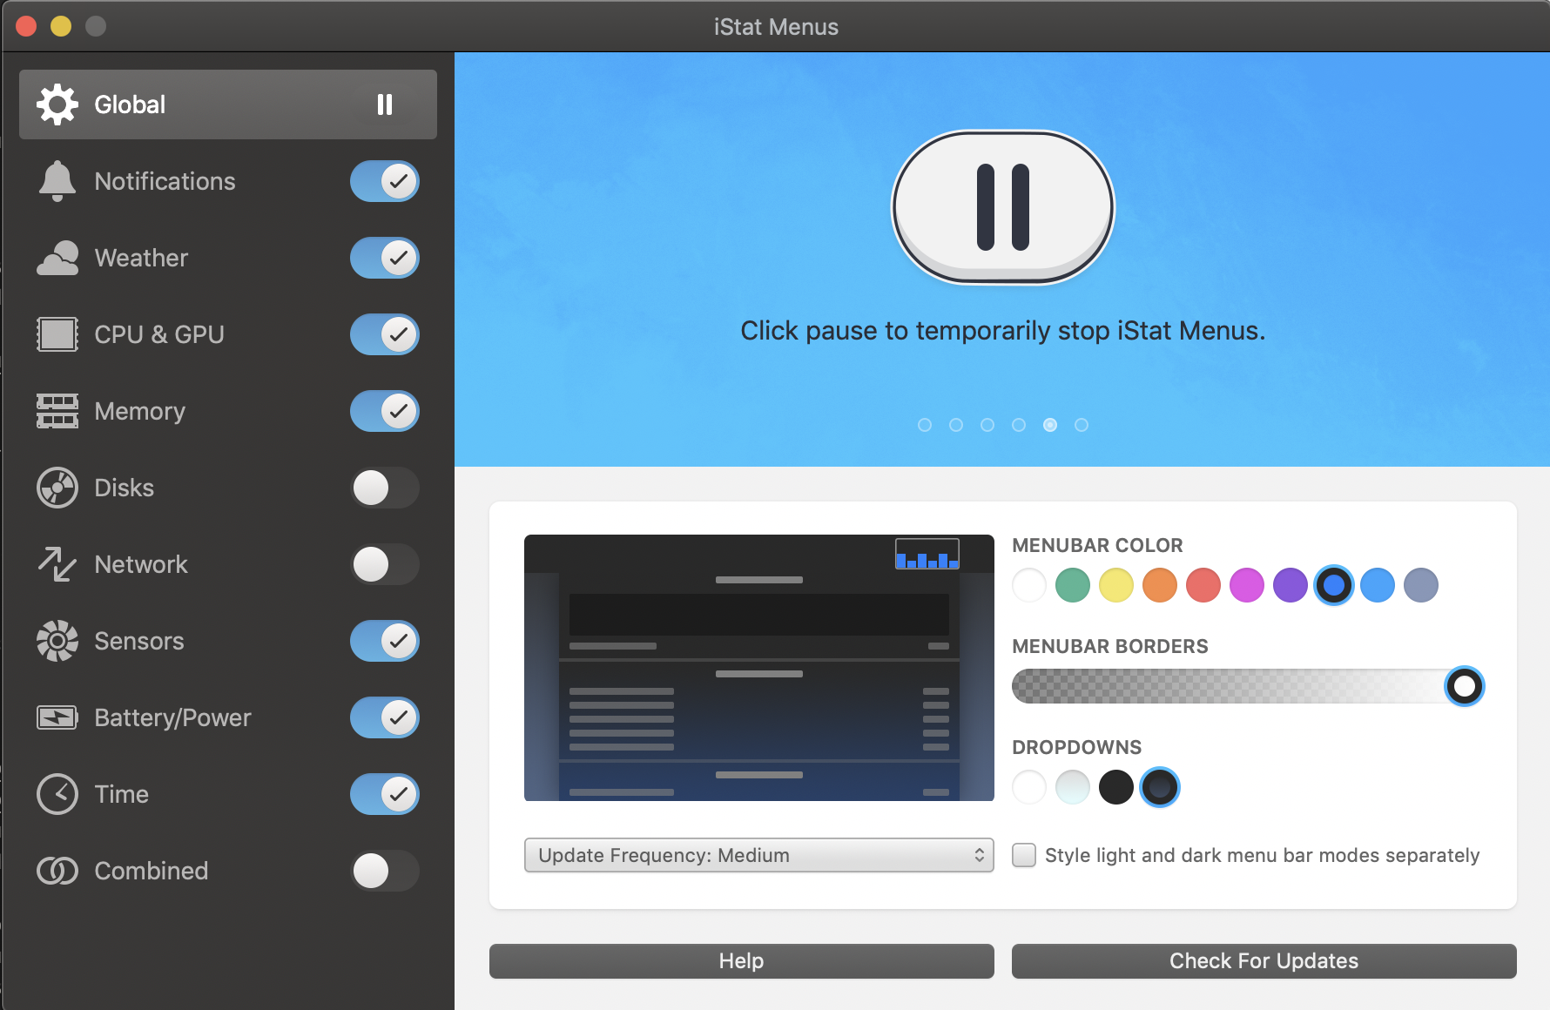Open the Update Frequency dropdown
1550x1010 pixels.
759,855
